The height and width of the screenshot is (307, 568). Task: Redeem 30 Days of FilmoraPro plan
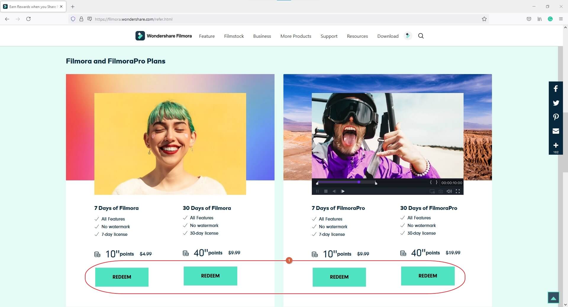point(427,276)
